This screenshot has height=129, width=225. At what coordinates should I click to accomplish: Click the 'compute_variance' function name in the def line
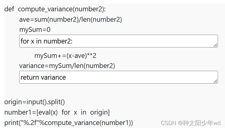tap(45, 9)
